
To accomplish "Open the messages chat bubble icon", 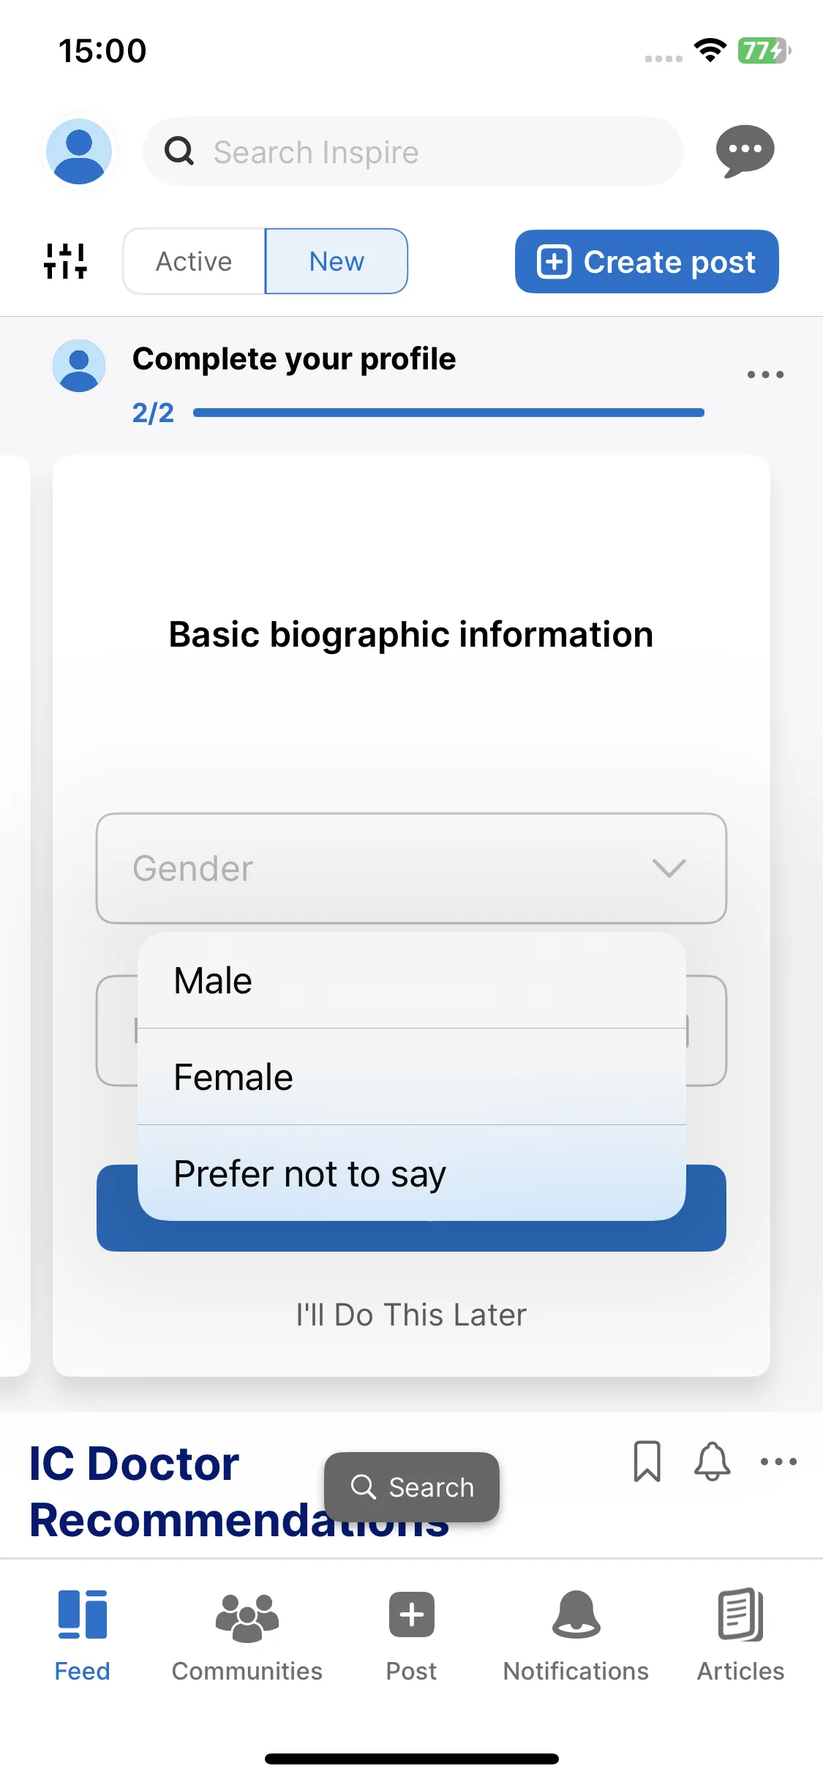I will (x=745, y=151).
